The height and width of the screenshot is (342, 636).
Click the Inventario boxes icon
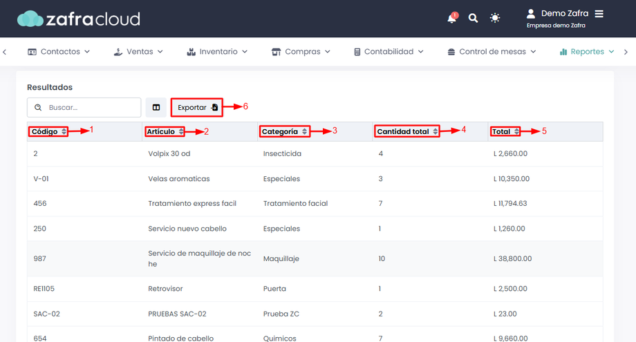(191, 52)
